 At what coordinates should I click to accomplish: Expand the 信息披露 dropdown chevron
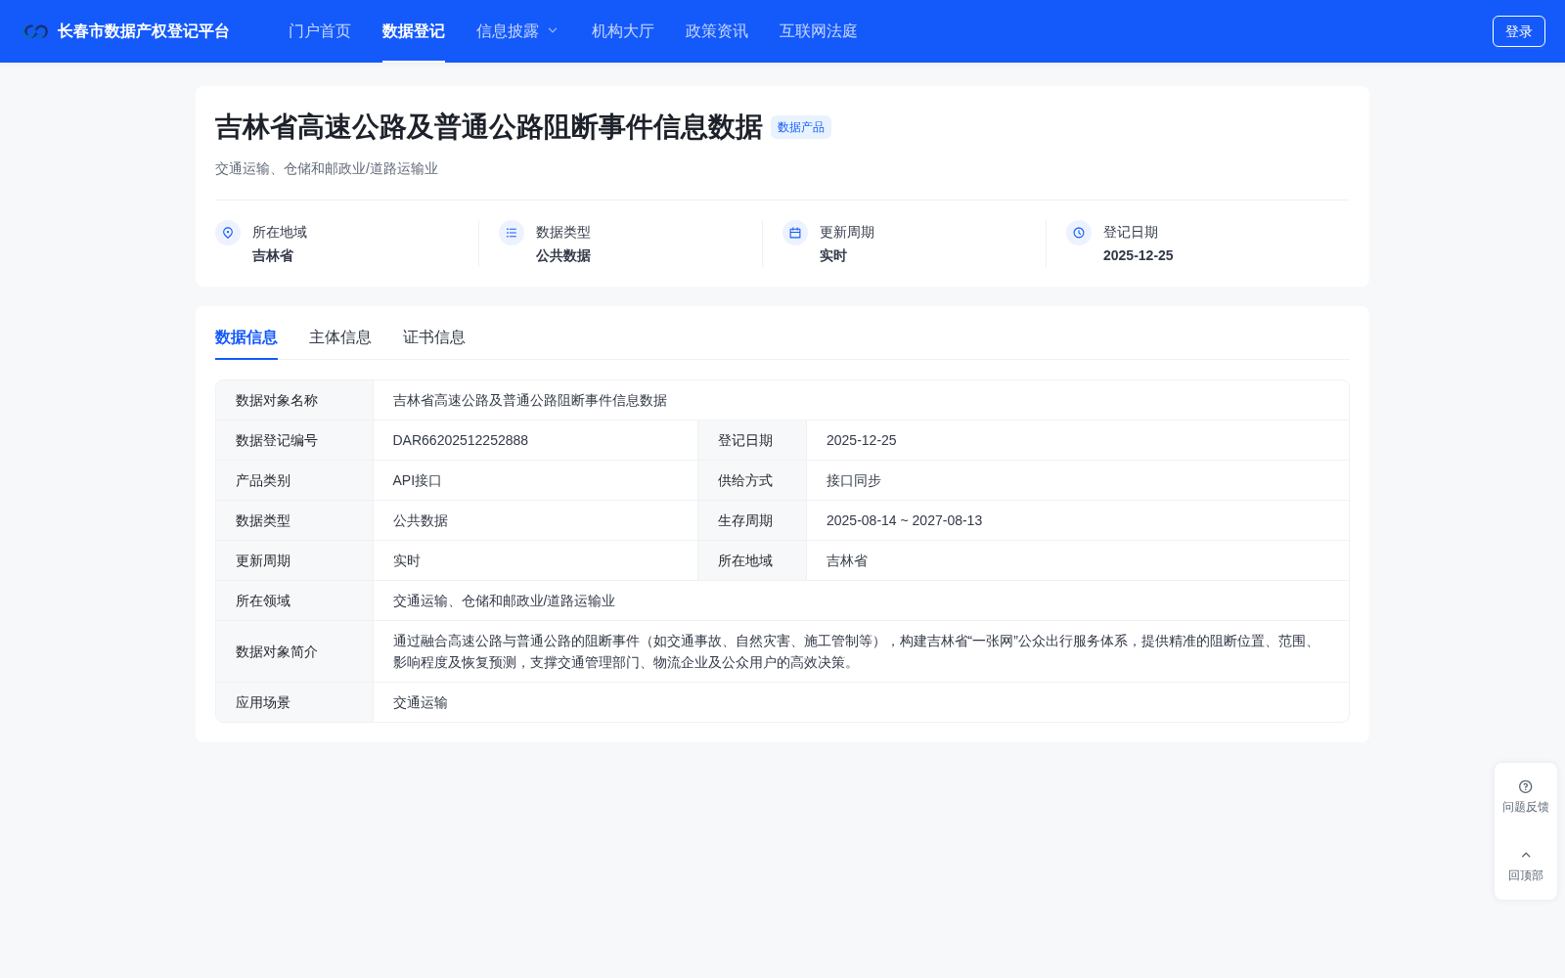click(553, 31)
